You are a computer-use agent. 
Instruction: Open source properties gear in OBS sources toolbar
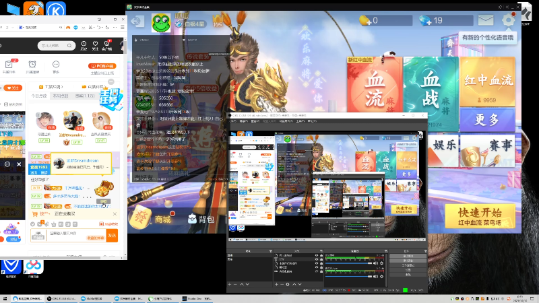tap(288, 284)
